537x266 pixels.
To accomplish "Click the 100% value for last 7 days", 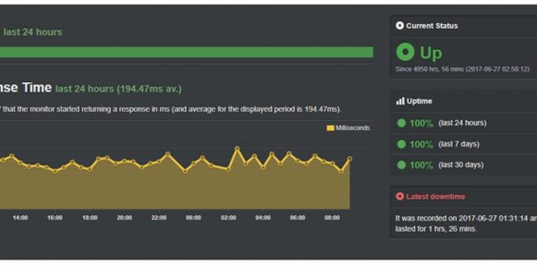I will 421,144.
